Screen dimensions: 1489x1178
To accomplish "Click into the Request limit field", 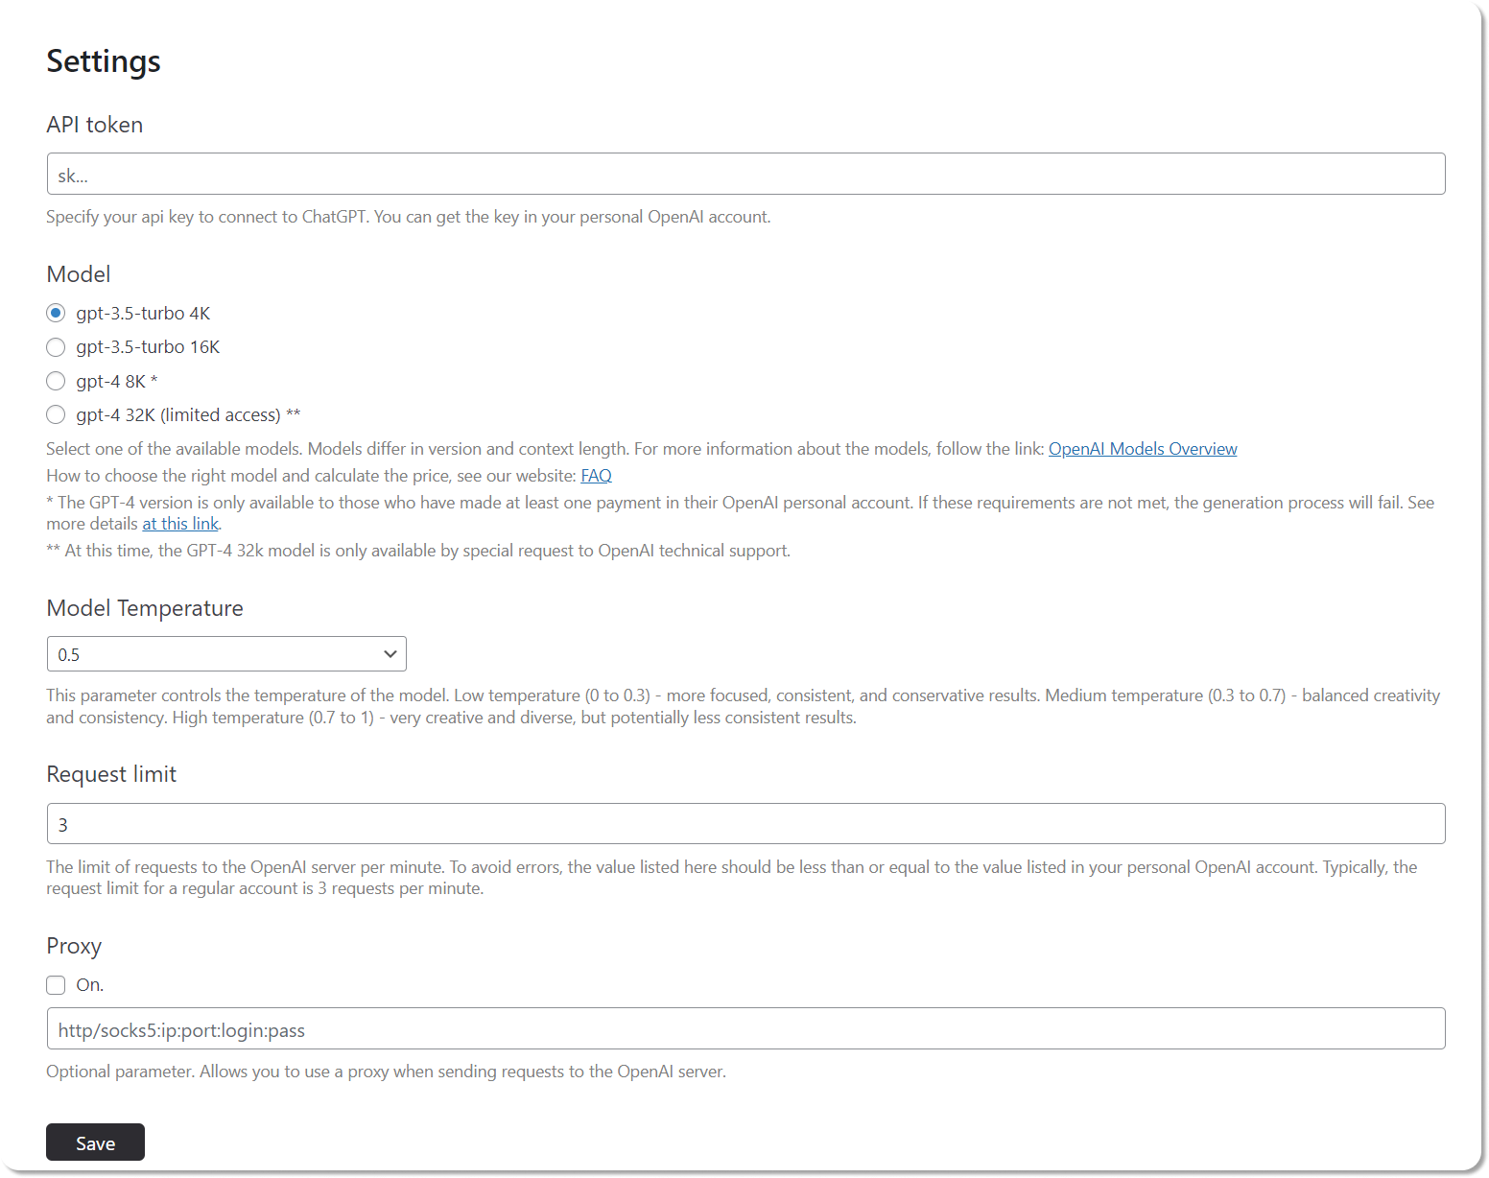I will tap(745, 824).
